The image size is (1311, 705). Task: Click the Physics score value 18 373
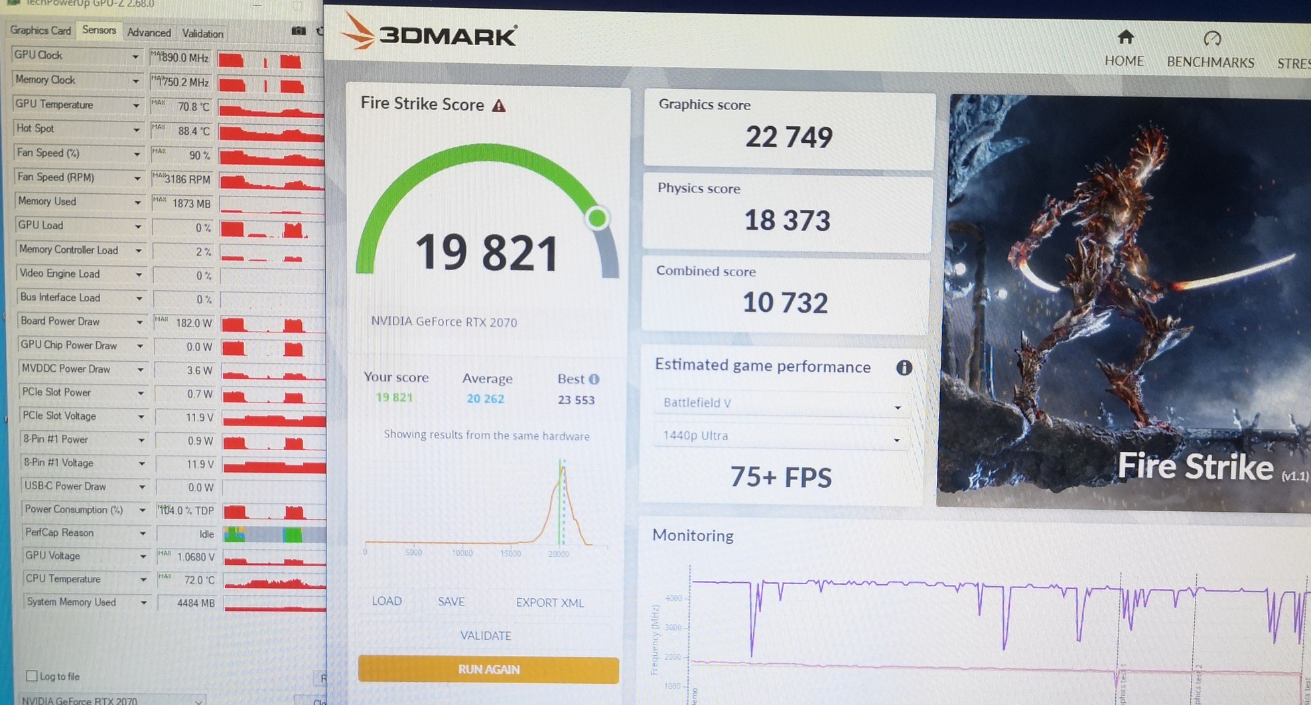point(787,220)
